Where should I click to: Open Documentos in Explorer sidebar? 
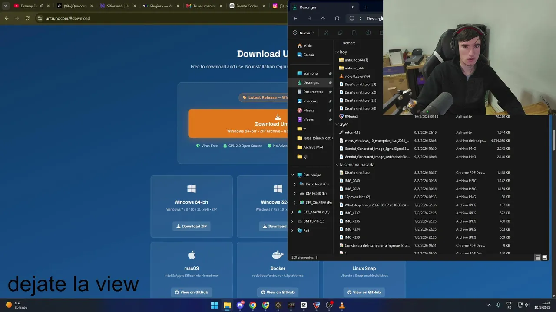[310, 92]
